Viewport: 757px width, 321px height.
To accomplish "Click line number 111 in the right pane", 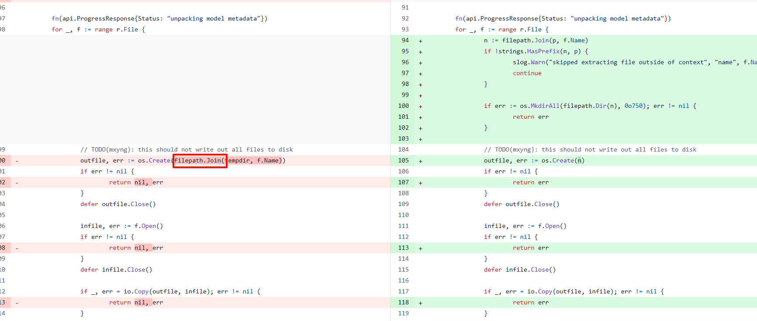I will [x=403, y=226].
